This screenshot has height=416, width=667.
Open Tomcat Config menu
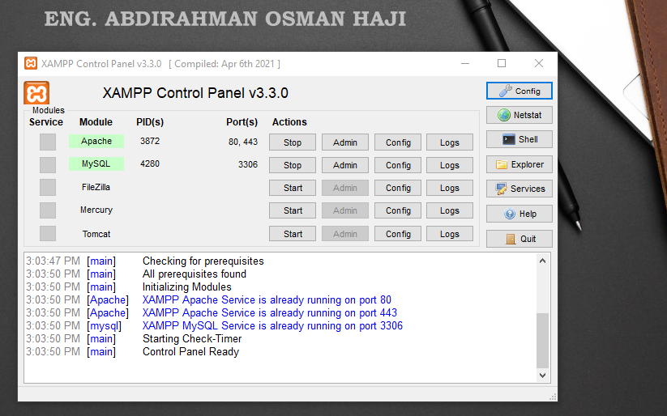click(x=398, y=234)
